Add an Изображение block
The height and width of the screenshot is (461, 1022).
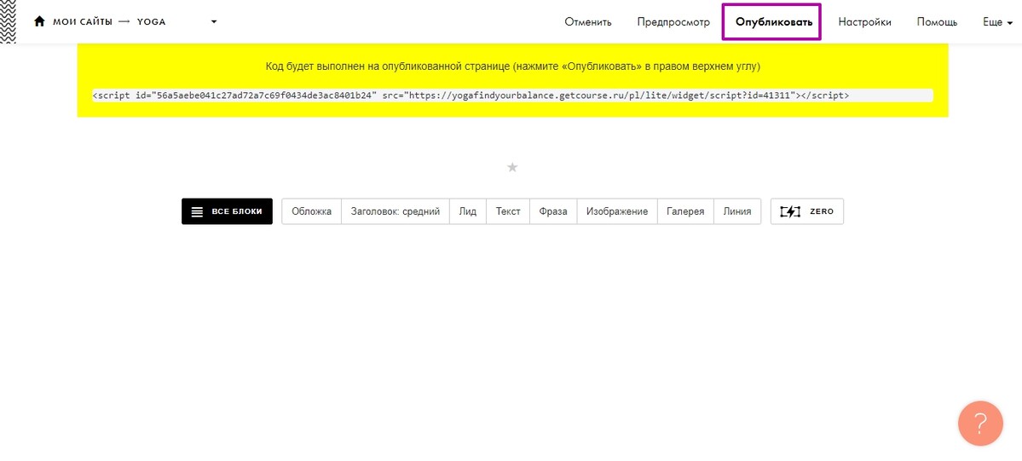(617, 211)
